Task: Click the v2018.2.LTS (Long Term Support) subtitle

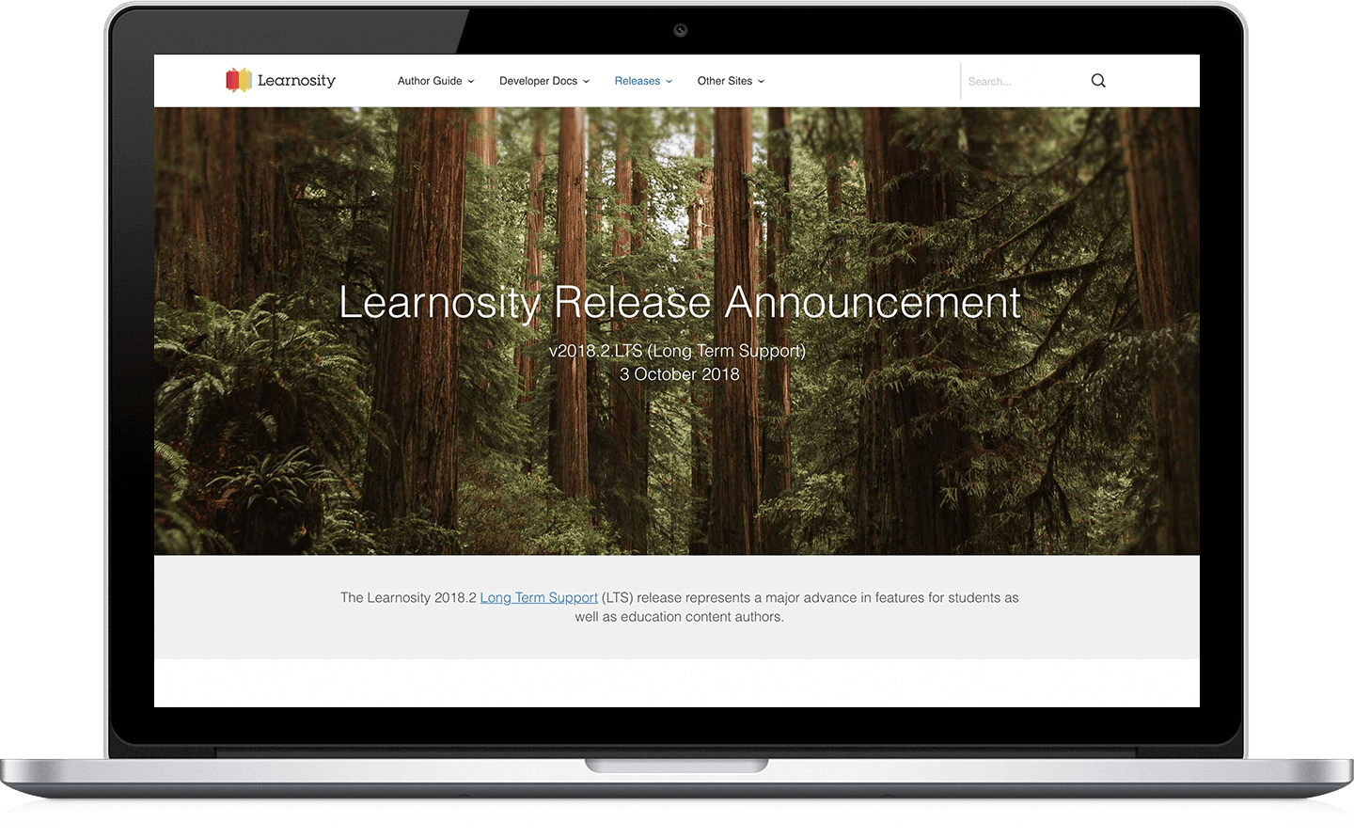Action: (x=677, y=351)
